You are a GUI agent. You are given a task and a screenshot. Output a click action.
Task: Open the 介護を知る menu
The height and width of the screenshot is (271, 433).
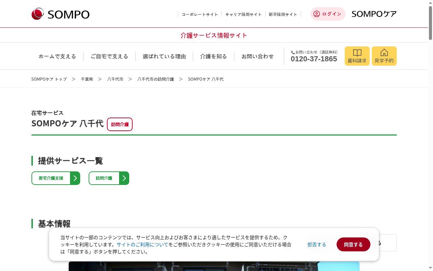[213, 56]
